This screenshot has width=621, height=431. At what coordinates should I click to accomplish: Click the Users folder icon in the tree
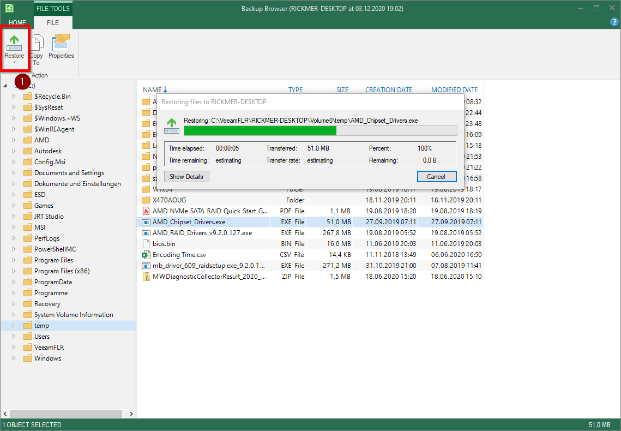(x=27, y=336)
